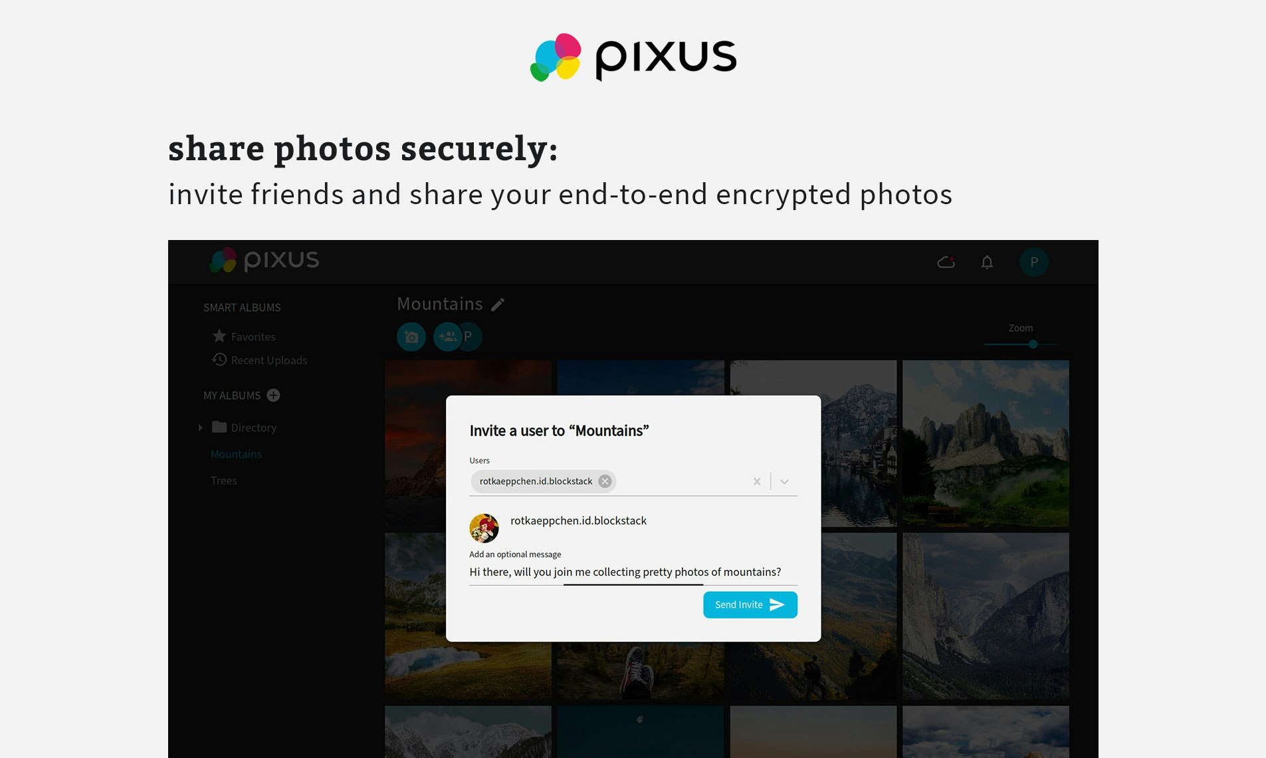Open the Trees album

tap(223, 480)
